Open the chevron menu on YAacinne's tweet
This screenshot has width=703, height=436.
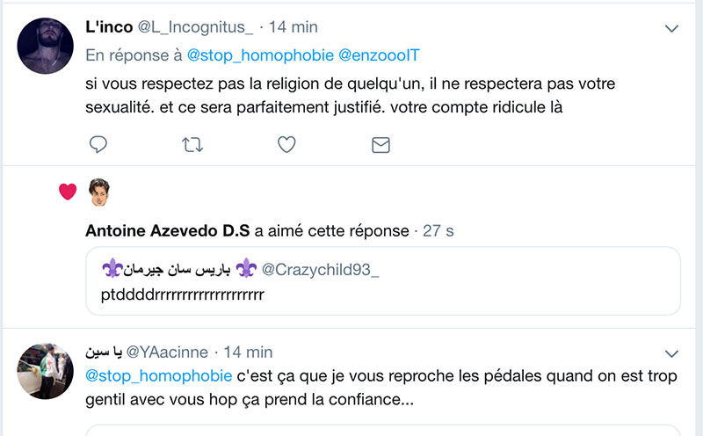click(x=672, y=353)
